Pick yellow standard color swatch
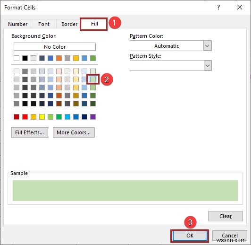 coord(42,117)
